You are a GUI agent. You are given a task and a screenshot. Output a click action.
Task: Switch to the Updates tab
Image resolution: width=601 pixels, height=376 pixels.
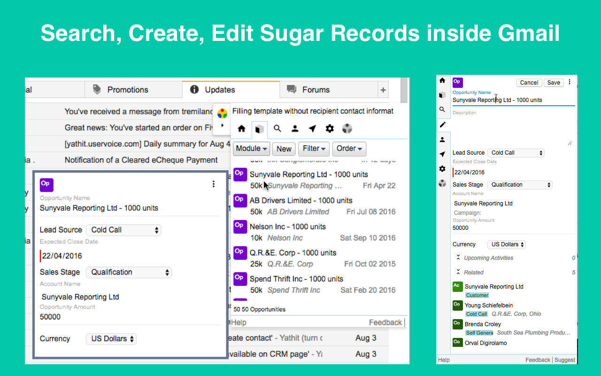231,90
